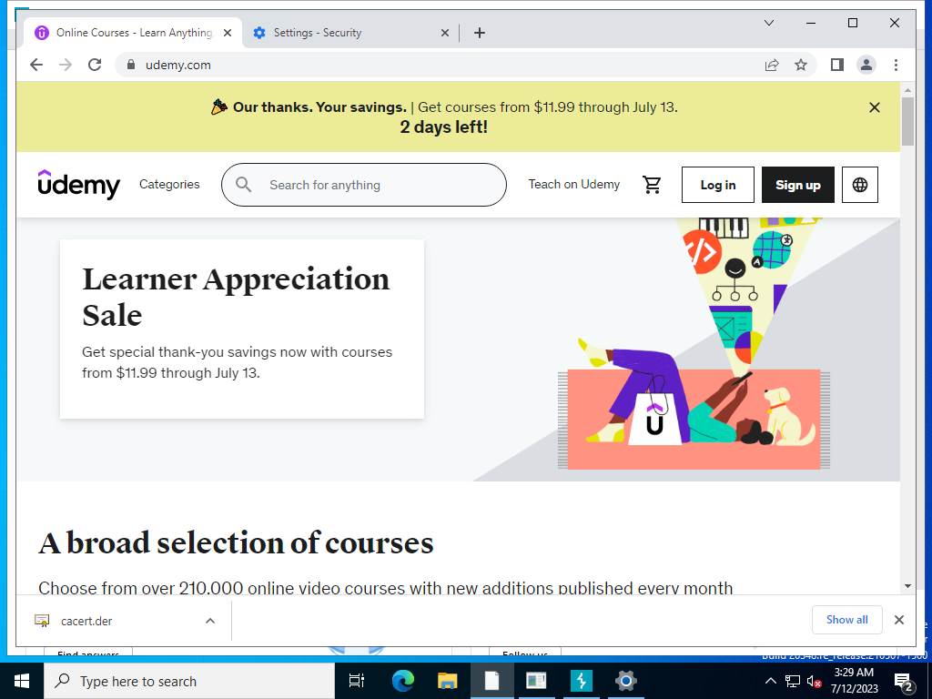This screenshot has width=932, height=699.
Task: Open the teal lightning bolt app on taskbar
Action: pos(581,681)
